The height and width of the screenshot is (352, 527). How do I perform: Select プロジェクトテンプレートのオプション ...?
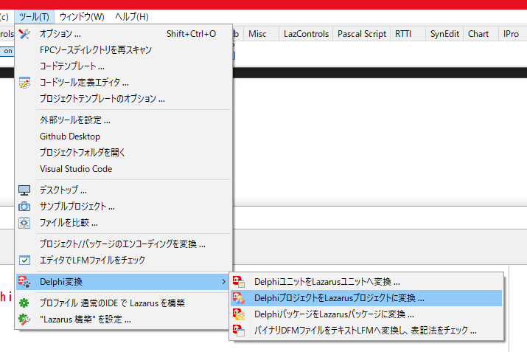point(124,99)
